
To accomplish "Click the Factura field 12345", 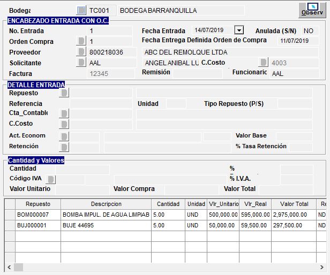I will click(110, 74).
